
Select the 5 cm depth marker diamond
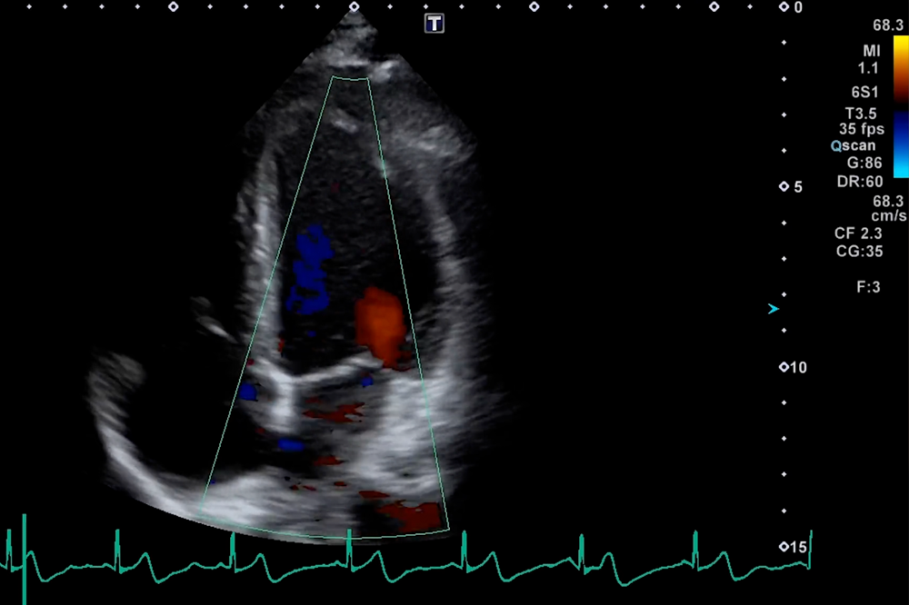click(x=784, y=187)
